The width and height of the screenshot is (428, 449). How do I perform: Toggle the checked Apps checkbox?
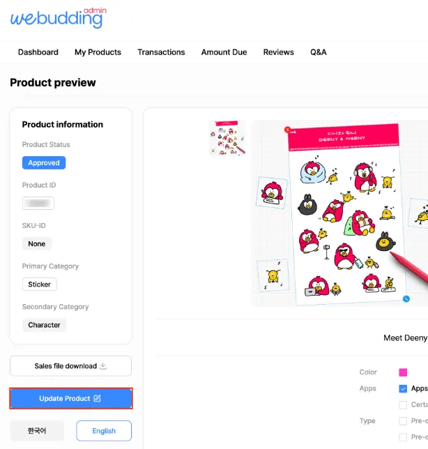point(403,388)
